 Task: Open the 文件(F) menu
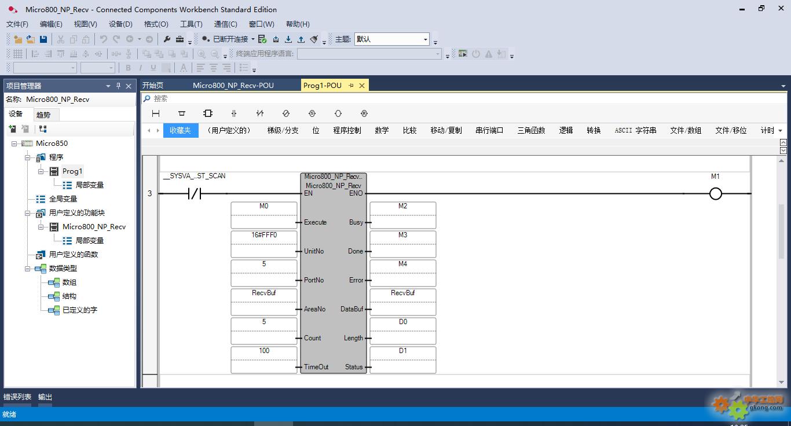(17, 24)
